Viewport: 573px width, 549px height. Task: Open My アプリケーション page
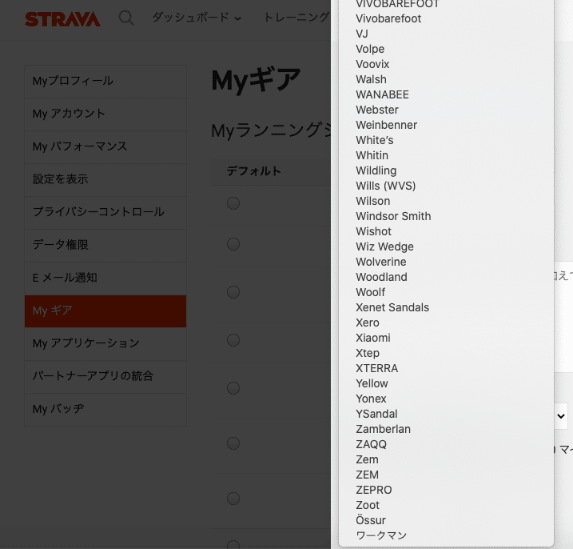click(x=105, y=343)
